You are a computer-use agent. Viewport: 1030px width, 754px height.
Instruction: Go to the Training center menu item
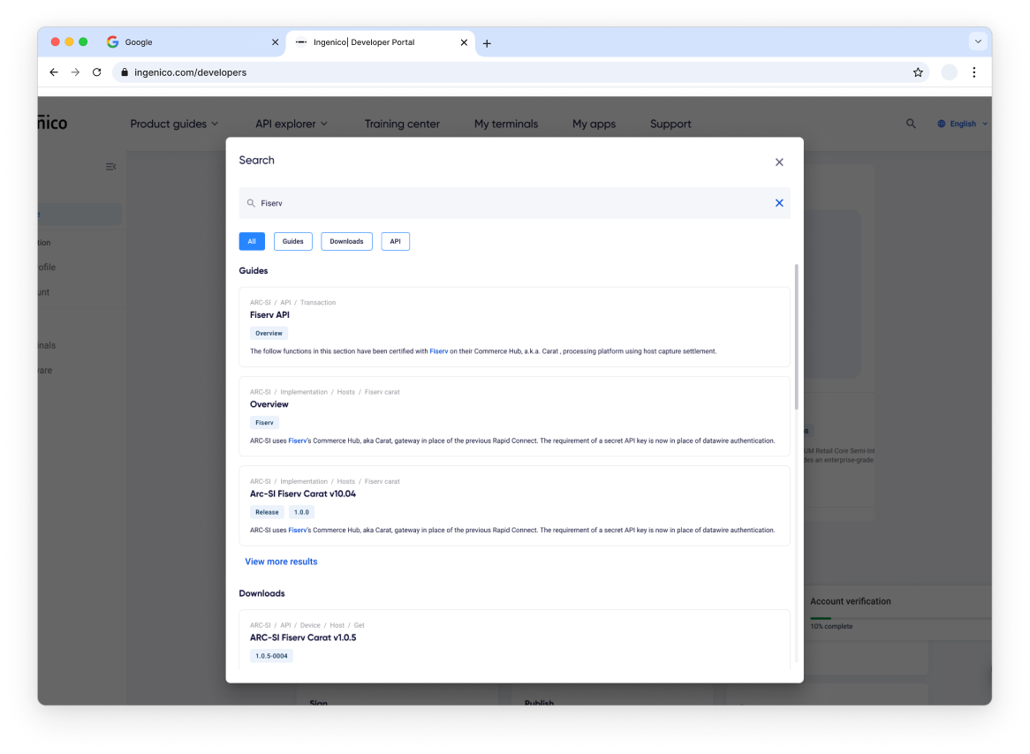coord(402,124)
